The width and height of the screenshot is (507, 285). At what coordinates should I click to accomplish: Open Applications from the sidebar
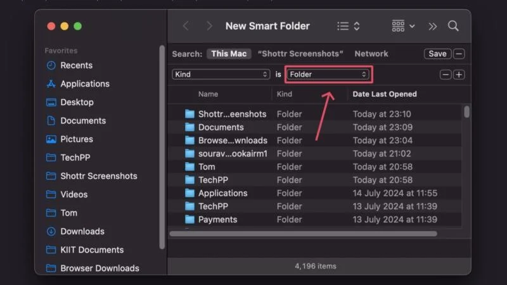point(84,84)
